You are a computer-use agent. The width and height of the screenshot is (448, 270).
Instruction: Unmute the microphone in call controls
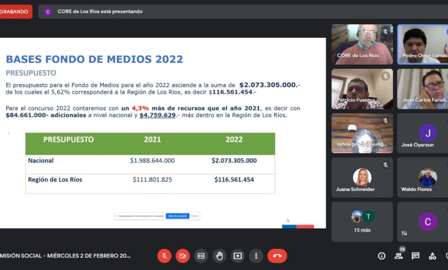point(164,256)
